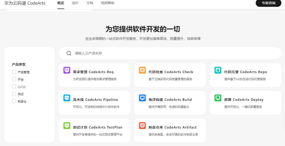The width and height of the screenshot is (285, 146).
Task: Open 代码托管 CodeArts Repo link
Action: coord(245,72)
